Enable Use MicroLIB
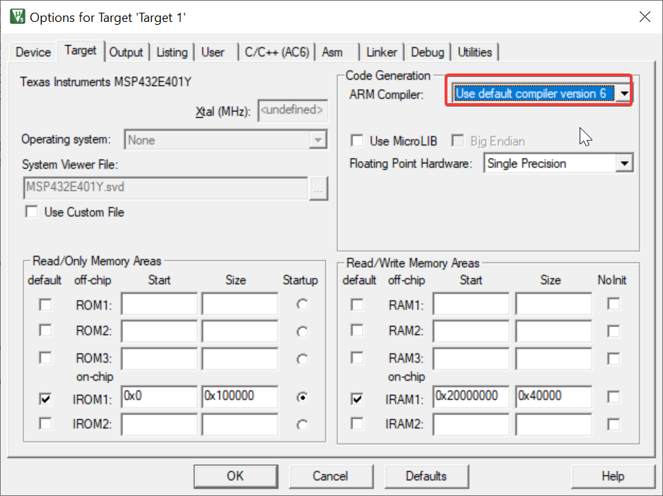 (357, 141)
